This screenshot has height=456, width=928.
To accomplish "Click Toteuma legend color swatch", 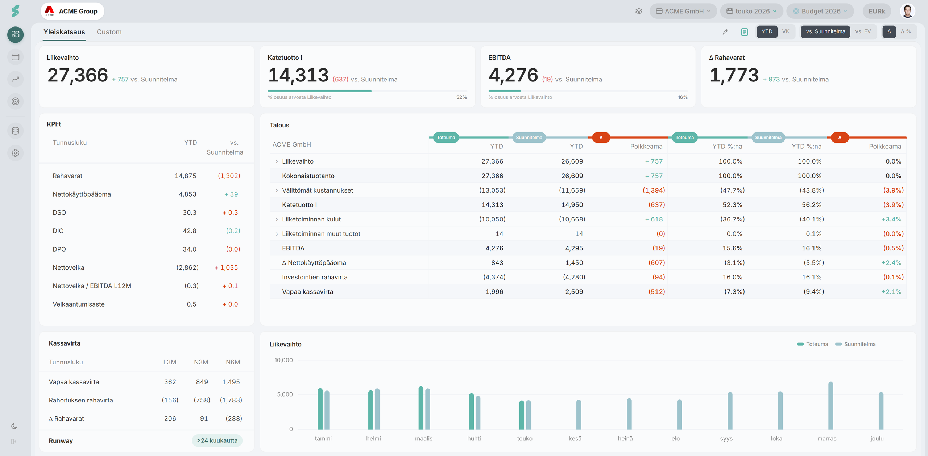I will click(x=800, y=344).
